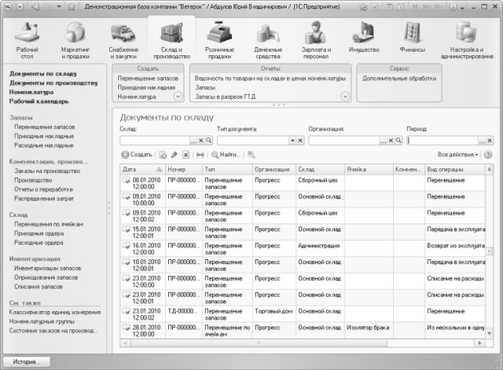
Task: Open Дополнительные обработки link
Action: [x=399, y=79]
